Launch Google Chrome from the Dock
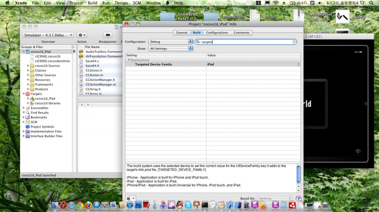Image resolution: width=379 pixels, height=212 pixels. pos(80,205)
